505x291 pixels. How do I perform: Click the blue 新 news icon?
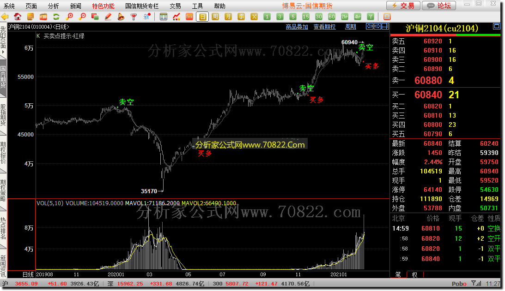pyautogui.click(x=147, y=17)
